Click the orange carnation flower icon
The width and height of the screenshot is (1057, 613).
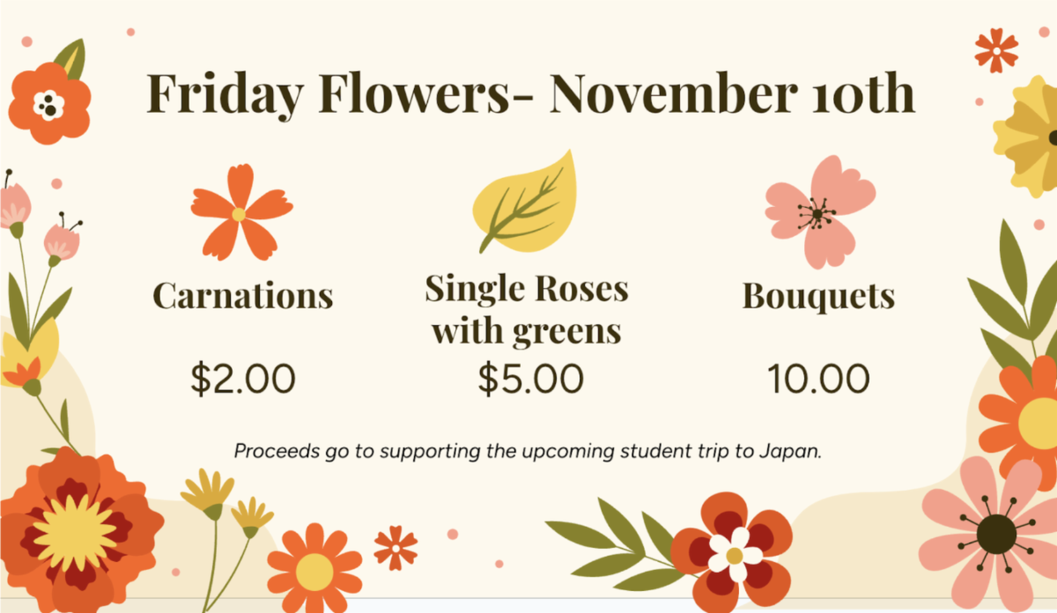click(x=241, y=212)
